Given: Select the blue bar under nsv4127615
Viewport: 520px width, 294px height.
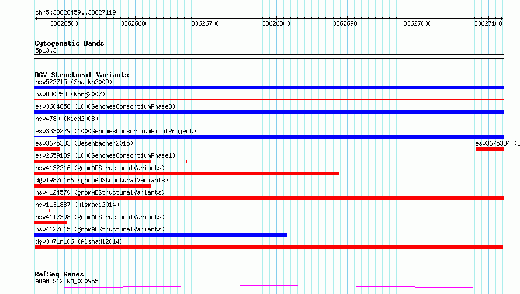Looking at the screenshot, I should (x=161, y=235).
